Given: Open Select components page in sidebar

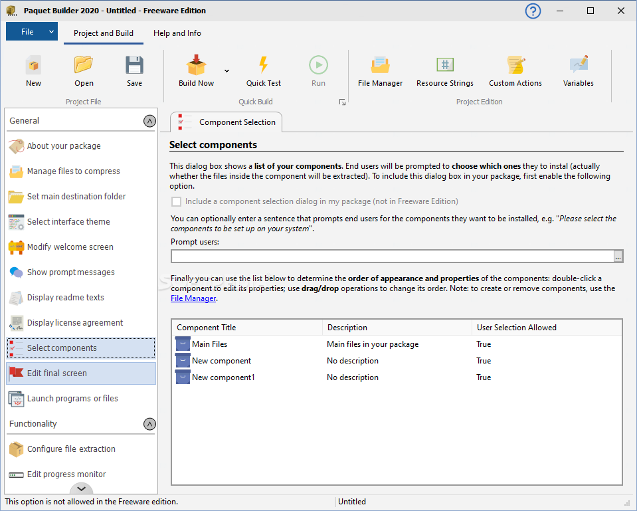Looking at the screenshot, I should (81, 348).
